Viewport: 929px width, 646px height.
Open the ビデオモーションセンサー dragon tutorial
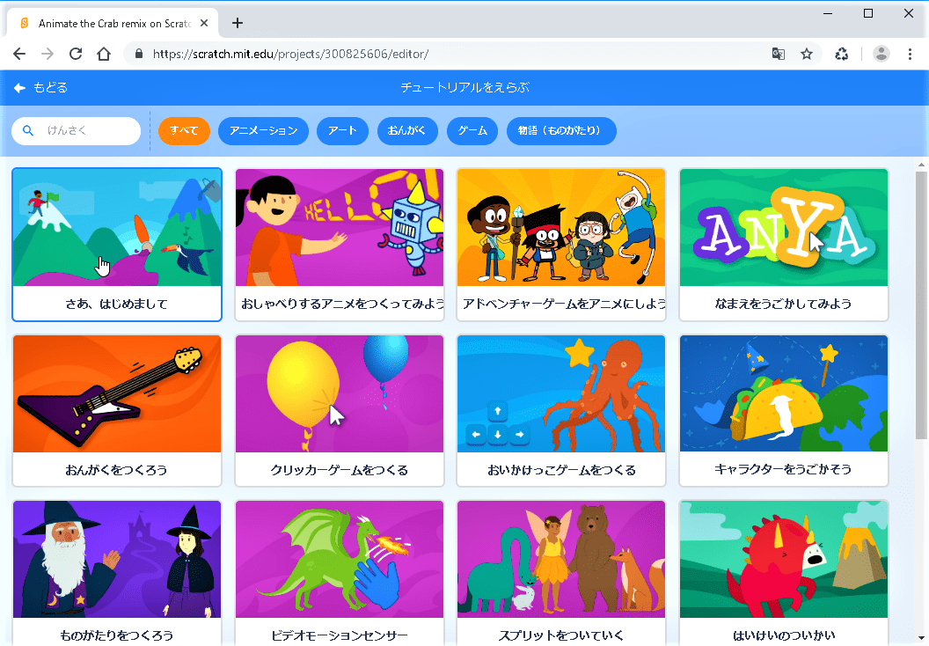coord(340,573)
